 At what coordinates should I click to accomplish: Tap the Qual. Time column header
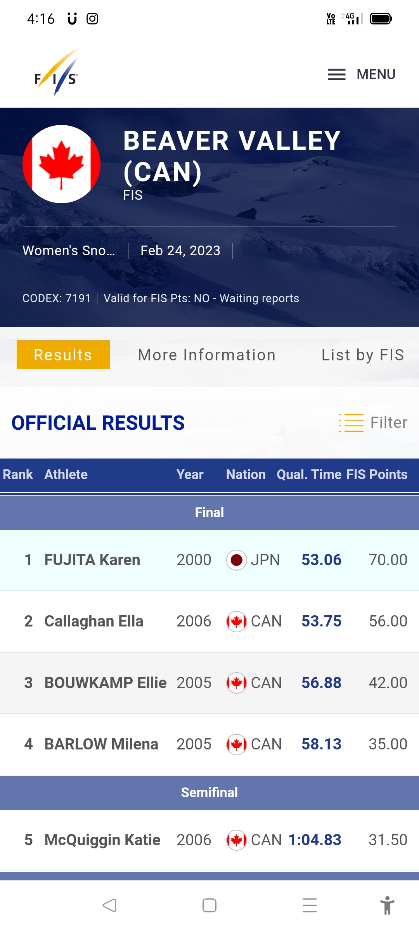[x=309, y=474]
